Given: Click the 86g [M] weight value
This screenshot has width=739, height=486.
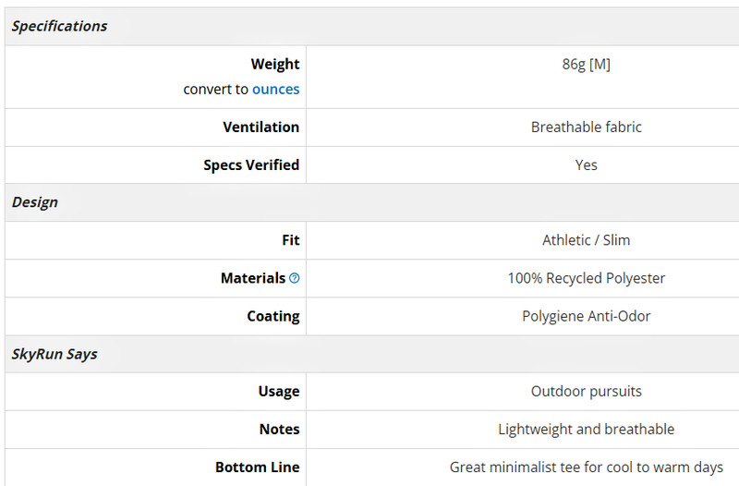Looking at the screenshot, I should (x=586, y=64).
